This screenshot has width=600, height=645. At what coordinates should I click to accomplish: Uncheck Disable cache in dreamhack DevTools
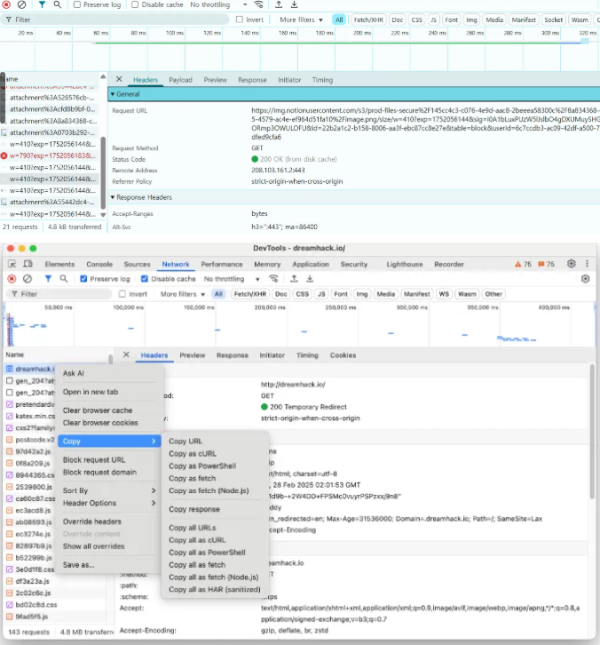coord(145,279)
